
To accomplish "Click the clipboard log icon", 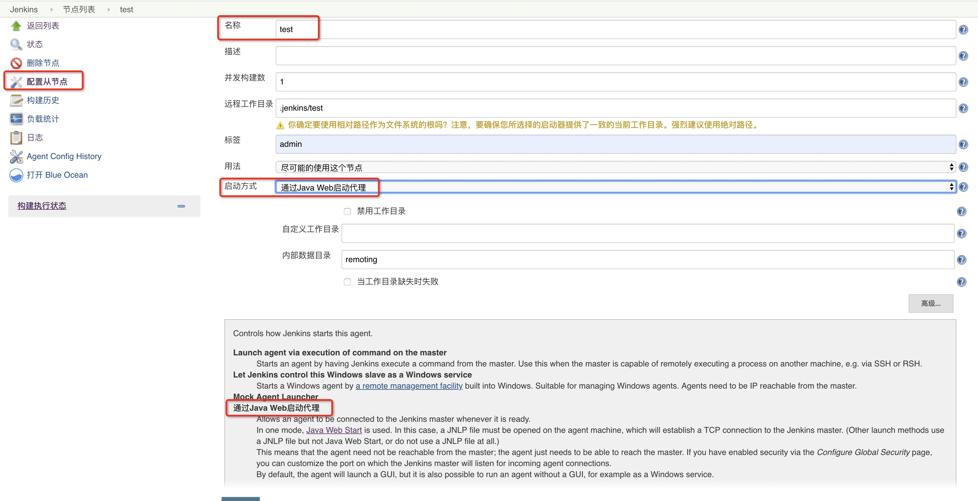I will [x=16, y=137].
